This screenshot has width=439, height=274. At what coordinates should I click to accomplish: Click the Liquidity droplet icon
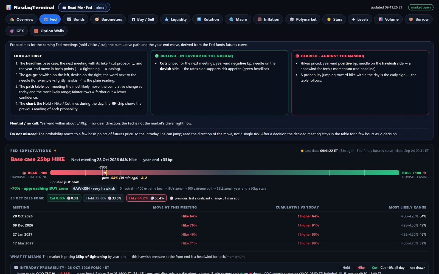coord(166,19)
